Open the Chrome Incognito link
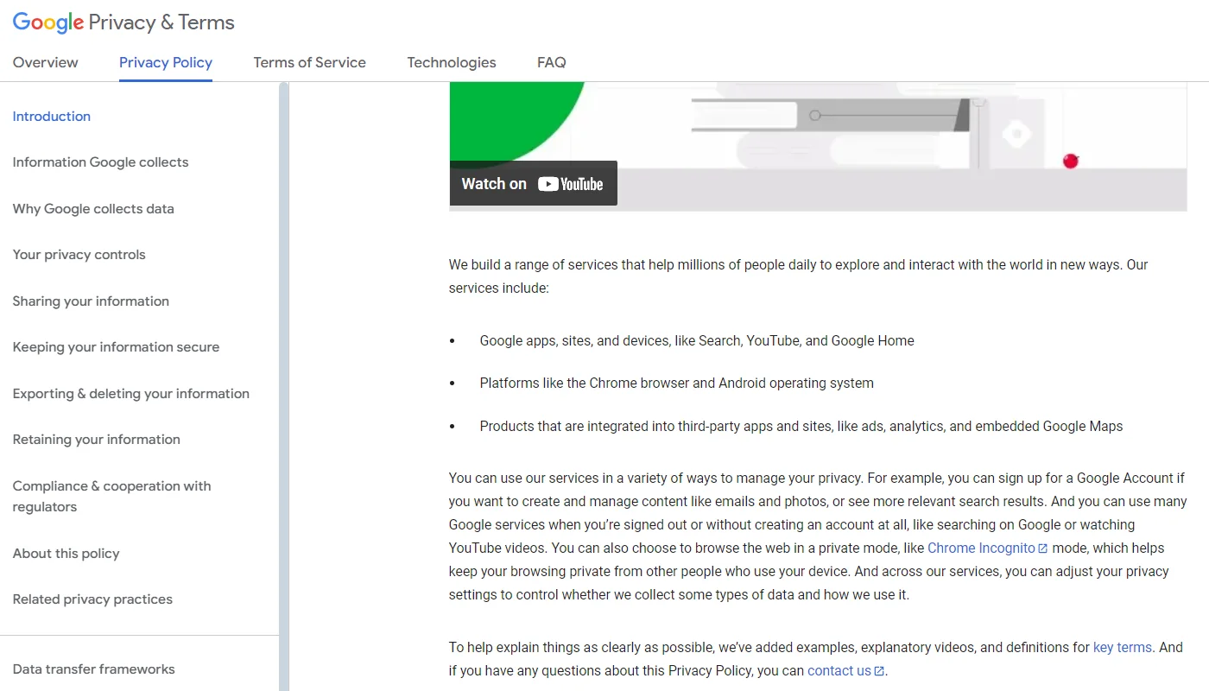1209x691 pixels. click(x=980, y=547)
